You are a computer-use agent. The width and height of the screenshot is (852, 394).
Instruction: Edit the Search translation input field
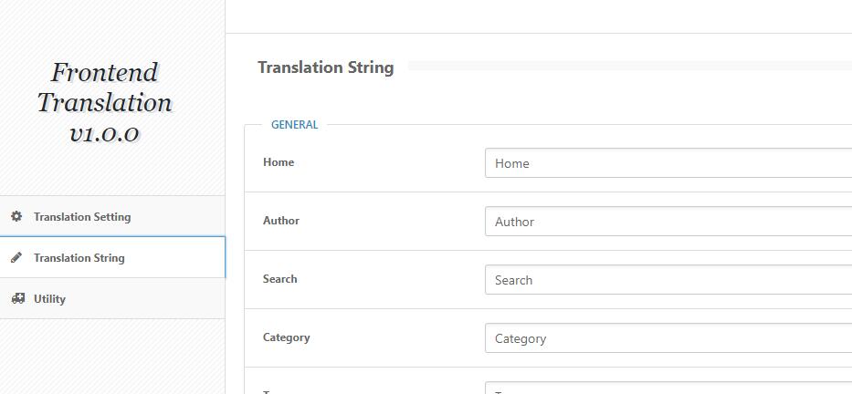668,280
